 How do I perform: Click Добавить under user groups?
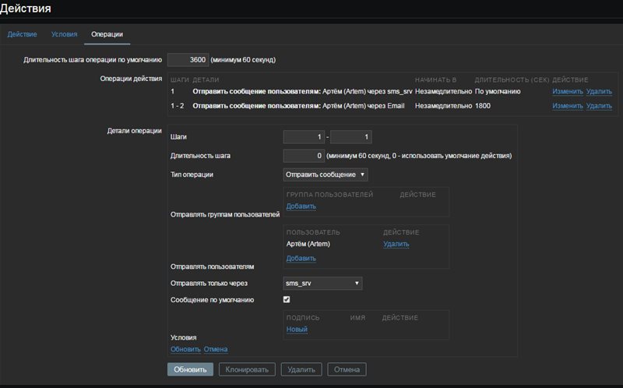(301, 206)
